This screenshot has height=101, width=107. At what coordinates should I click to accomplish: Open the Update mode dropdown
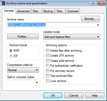click(x=72, y=37)
